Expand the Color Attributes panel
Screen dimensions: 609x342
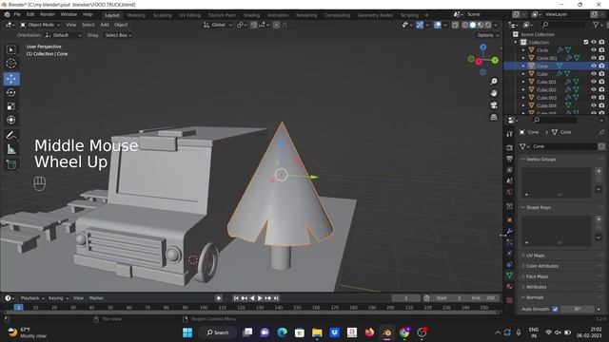click(541, 266)
